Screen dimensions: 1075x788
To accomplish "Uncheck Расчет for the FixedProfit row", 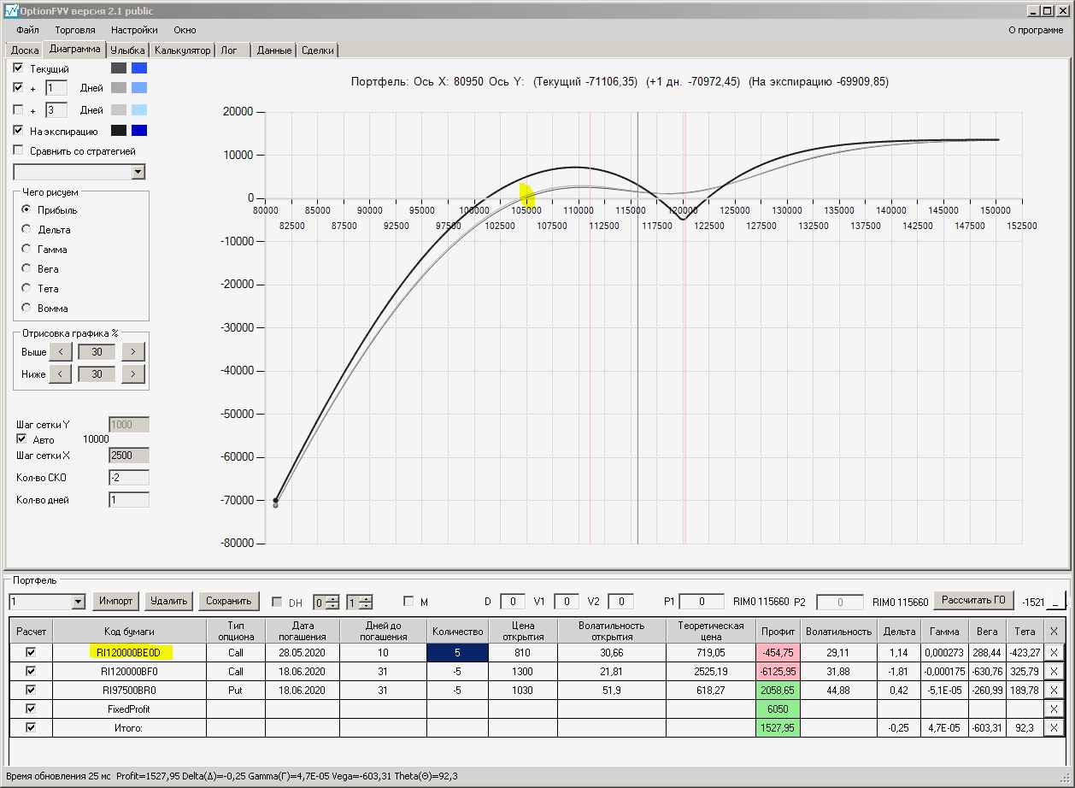I will tap(32, 709).
